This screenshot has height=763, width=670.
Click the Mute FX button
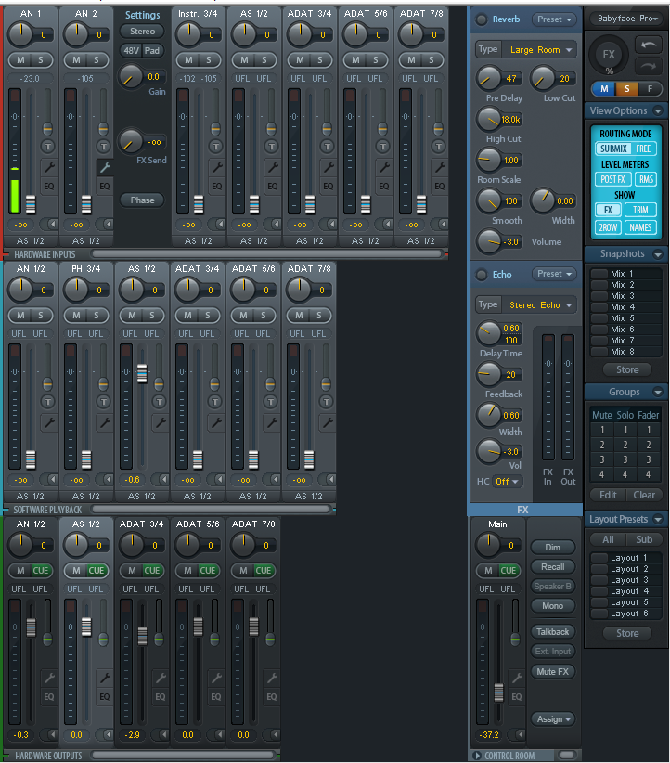pyautogui.click(x=553, y=671)
